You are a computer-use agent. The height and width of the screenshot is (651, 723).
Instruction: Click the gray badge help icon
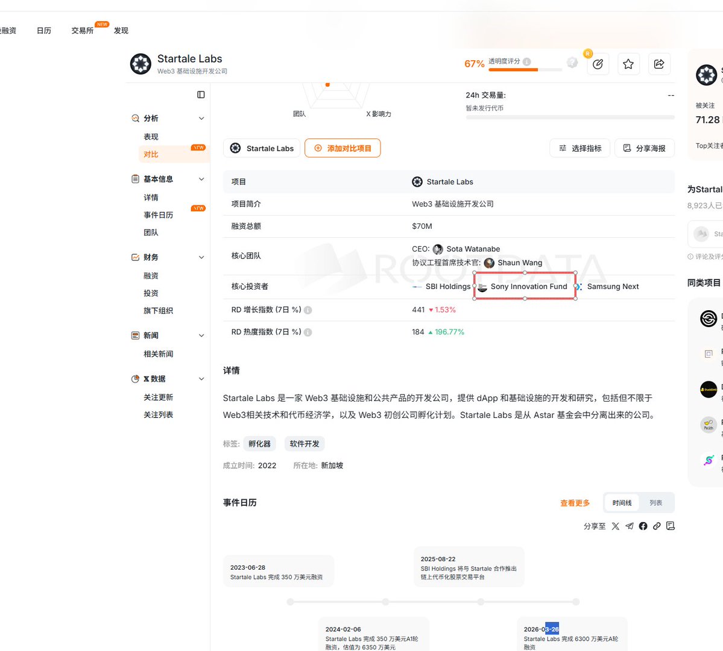click(x=572, y=63)
